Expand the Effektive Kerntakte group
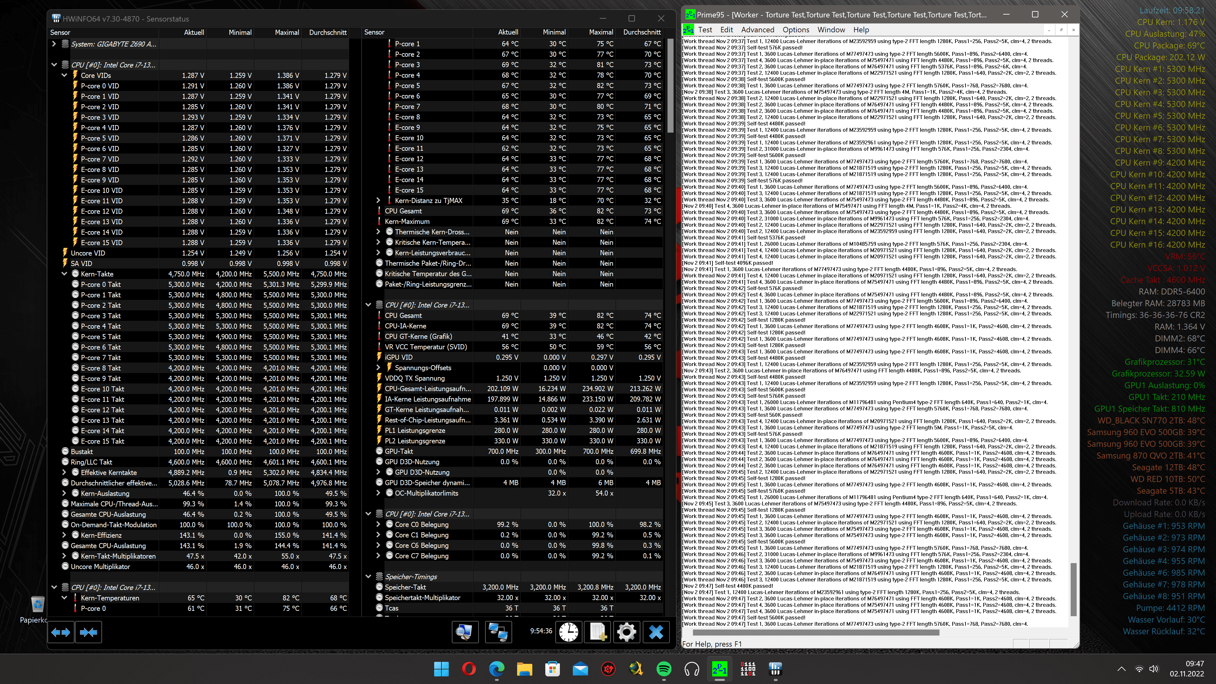This screenshot has width=1216, height=684. [x=64, y=472]
